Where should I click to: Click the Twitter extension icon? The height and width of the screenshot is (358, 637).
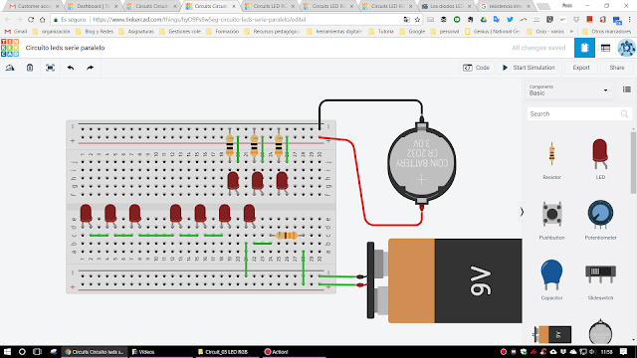click(510, 20)
